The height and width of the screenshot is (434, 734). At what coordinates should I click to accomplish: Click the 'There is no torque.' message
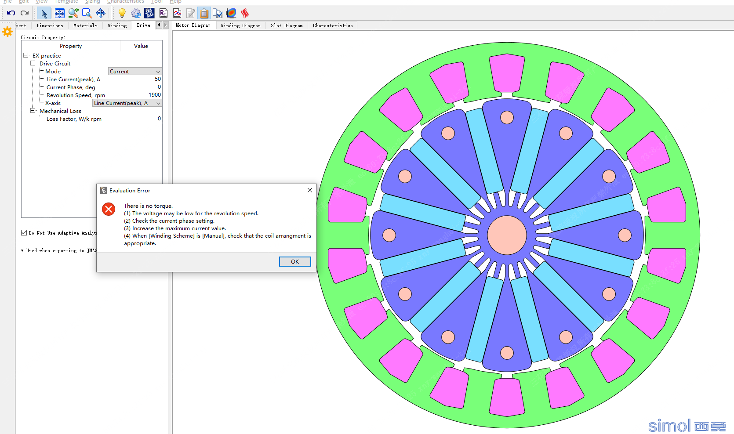click(x=148, y=206)
